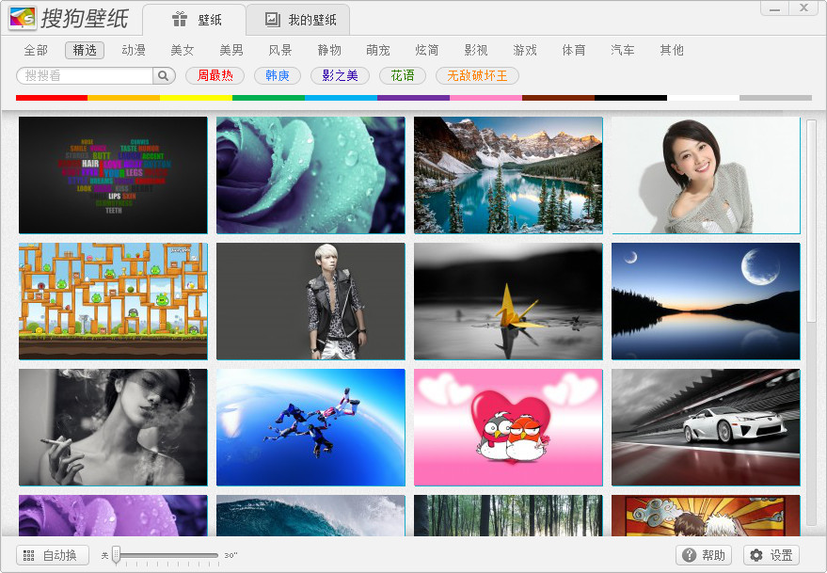
Task: Select the teal rose with droplets wallpaper
Action: pos(310,175)
